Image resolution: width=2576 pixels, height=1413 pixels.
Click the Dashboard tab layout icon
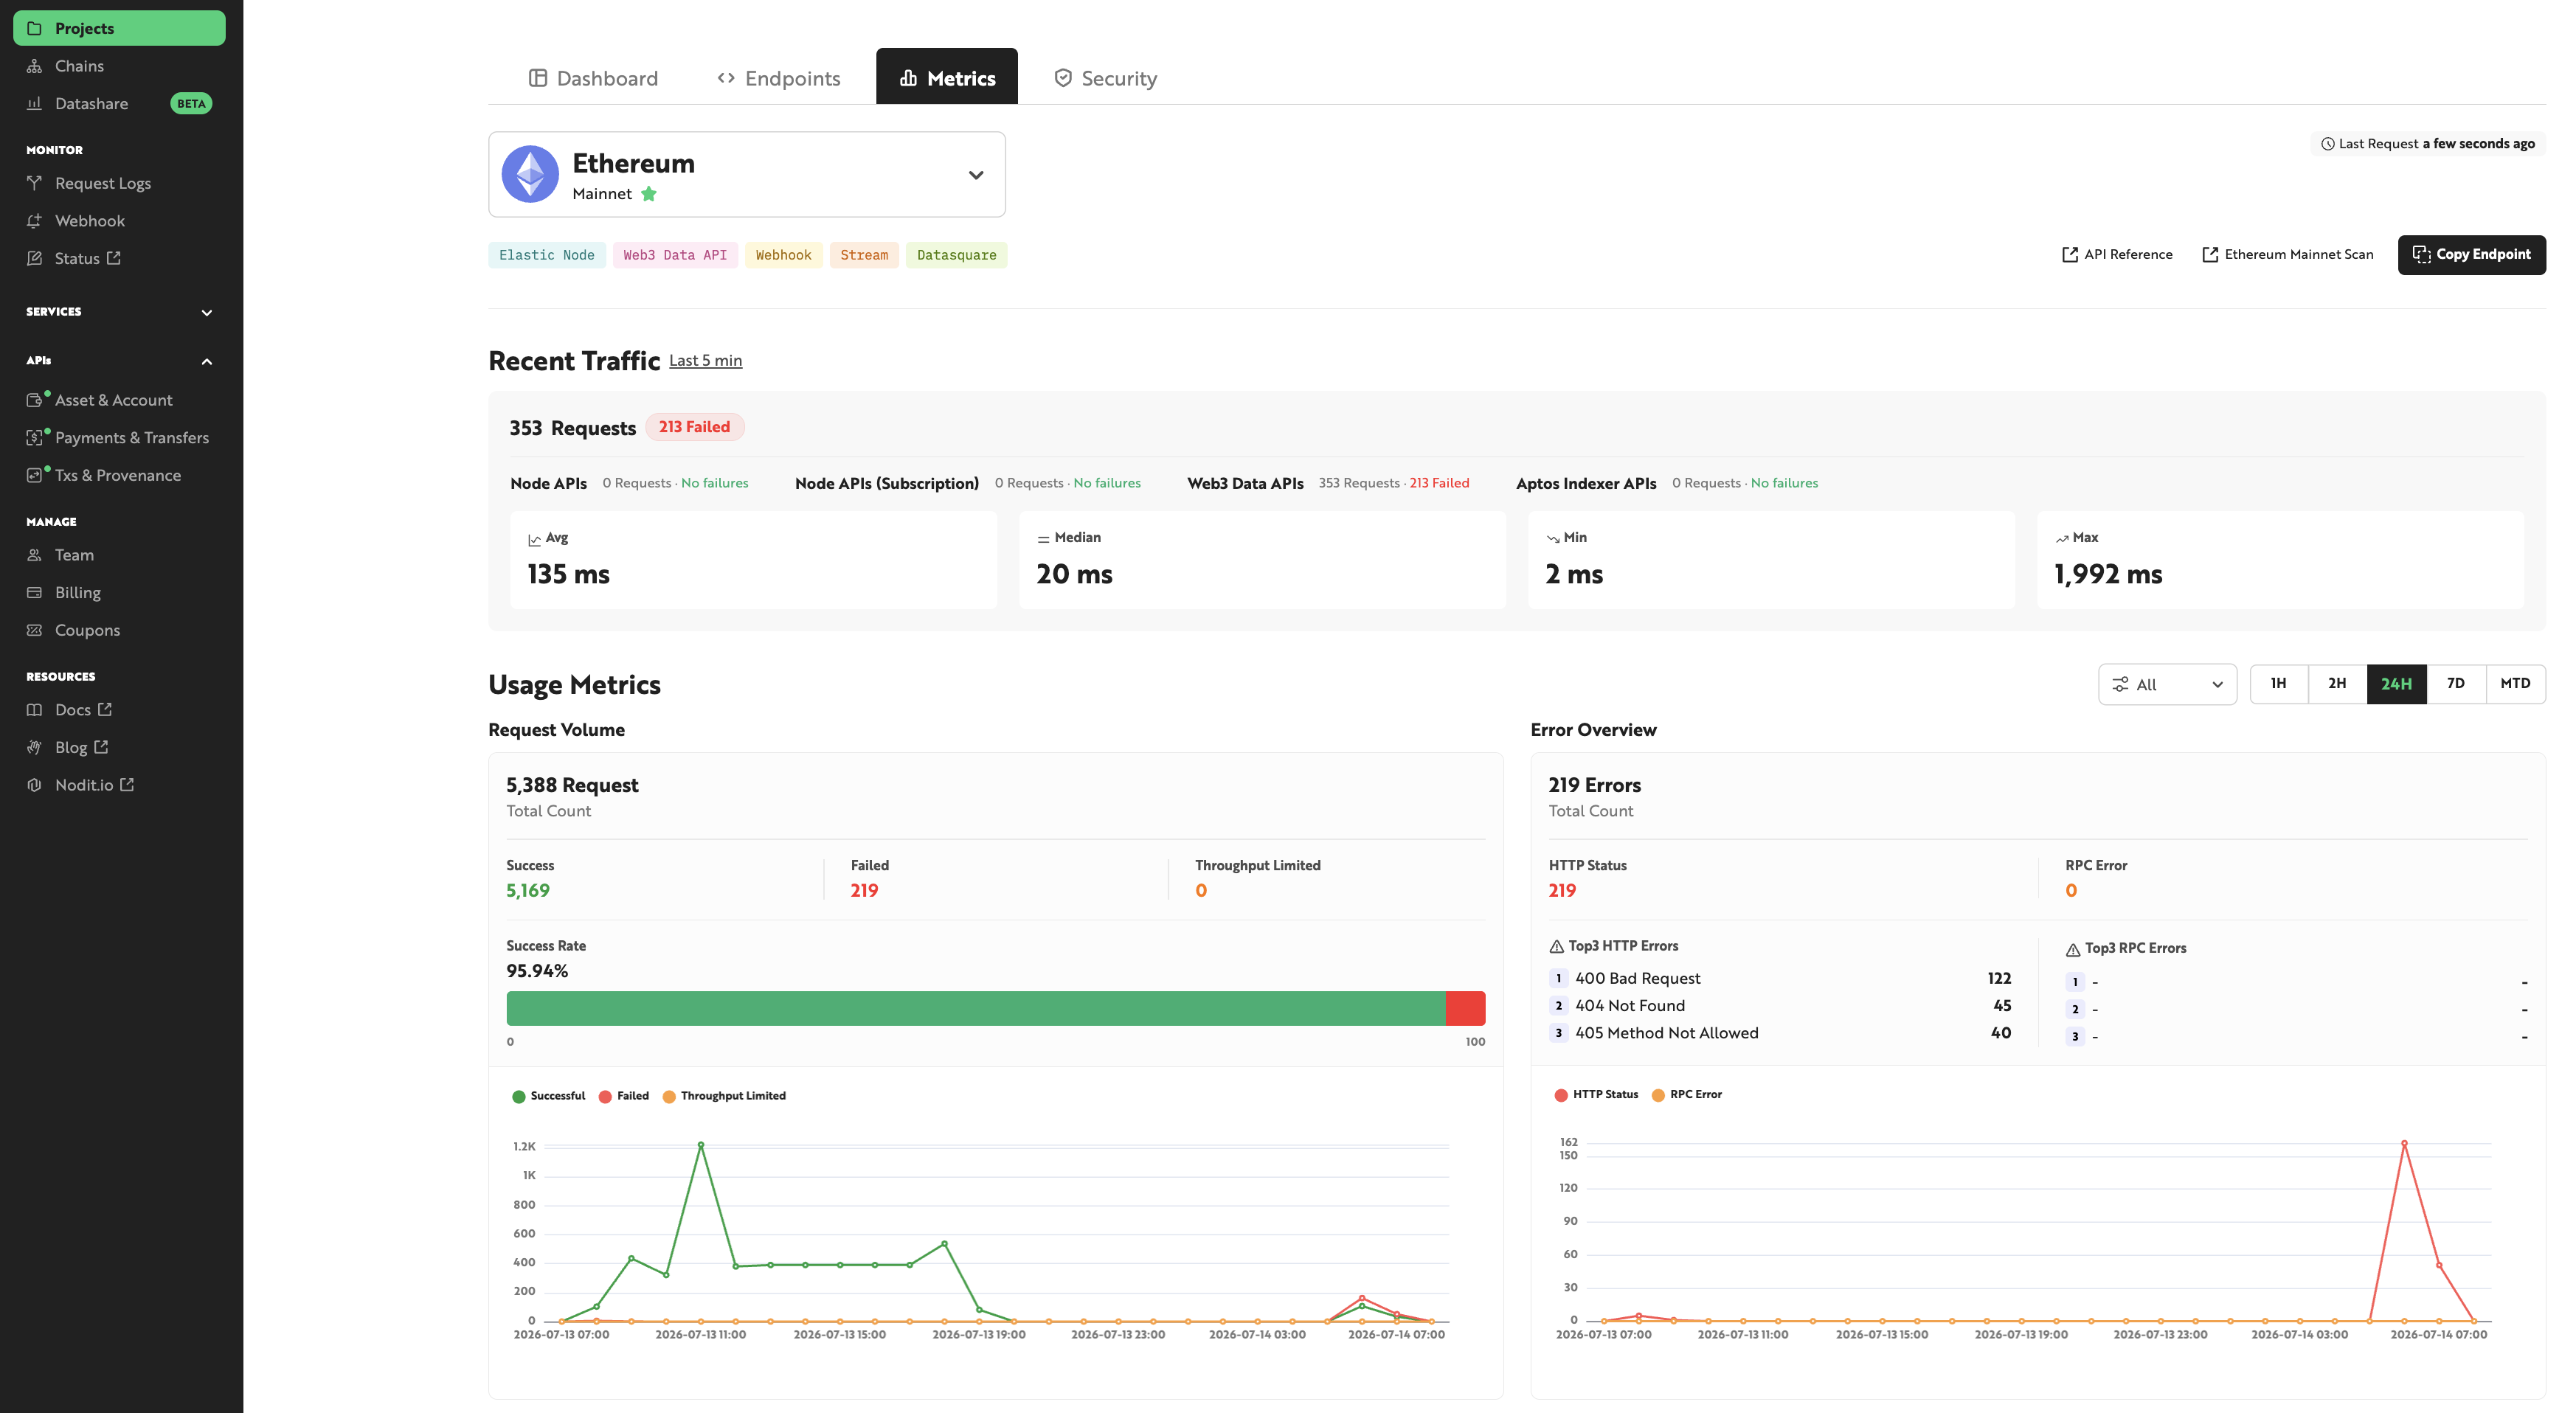tap(538, 78)
